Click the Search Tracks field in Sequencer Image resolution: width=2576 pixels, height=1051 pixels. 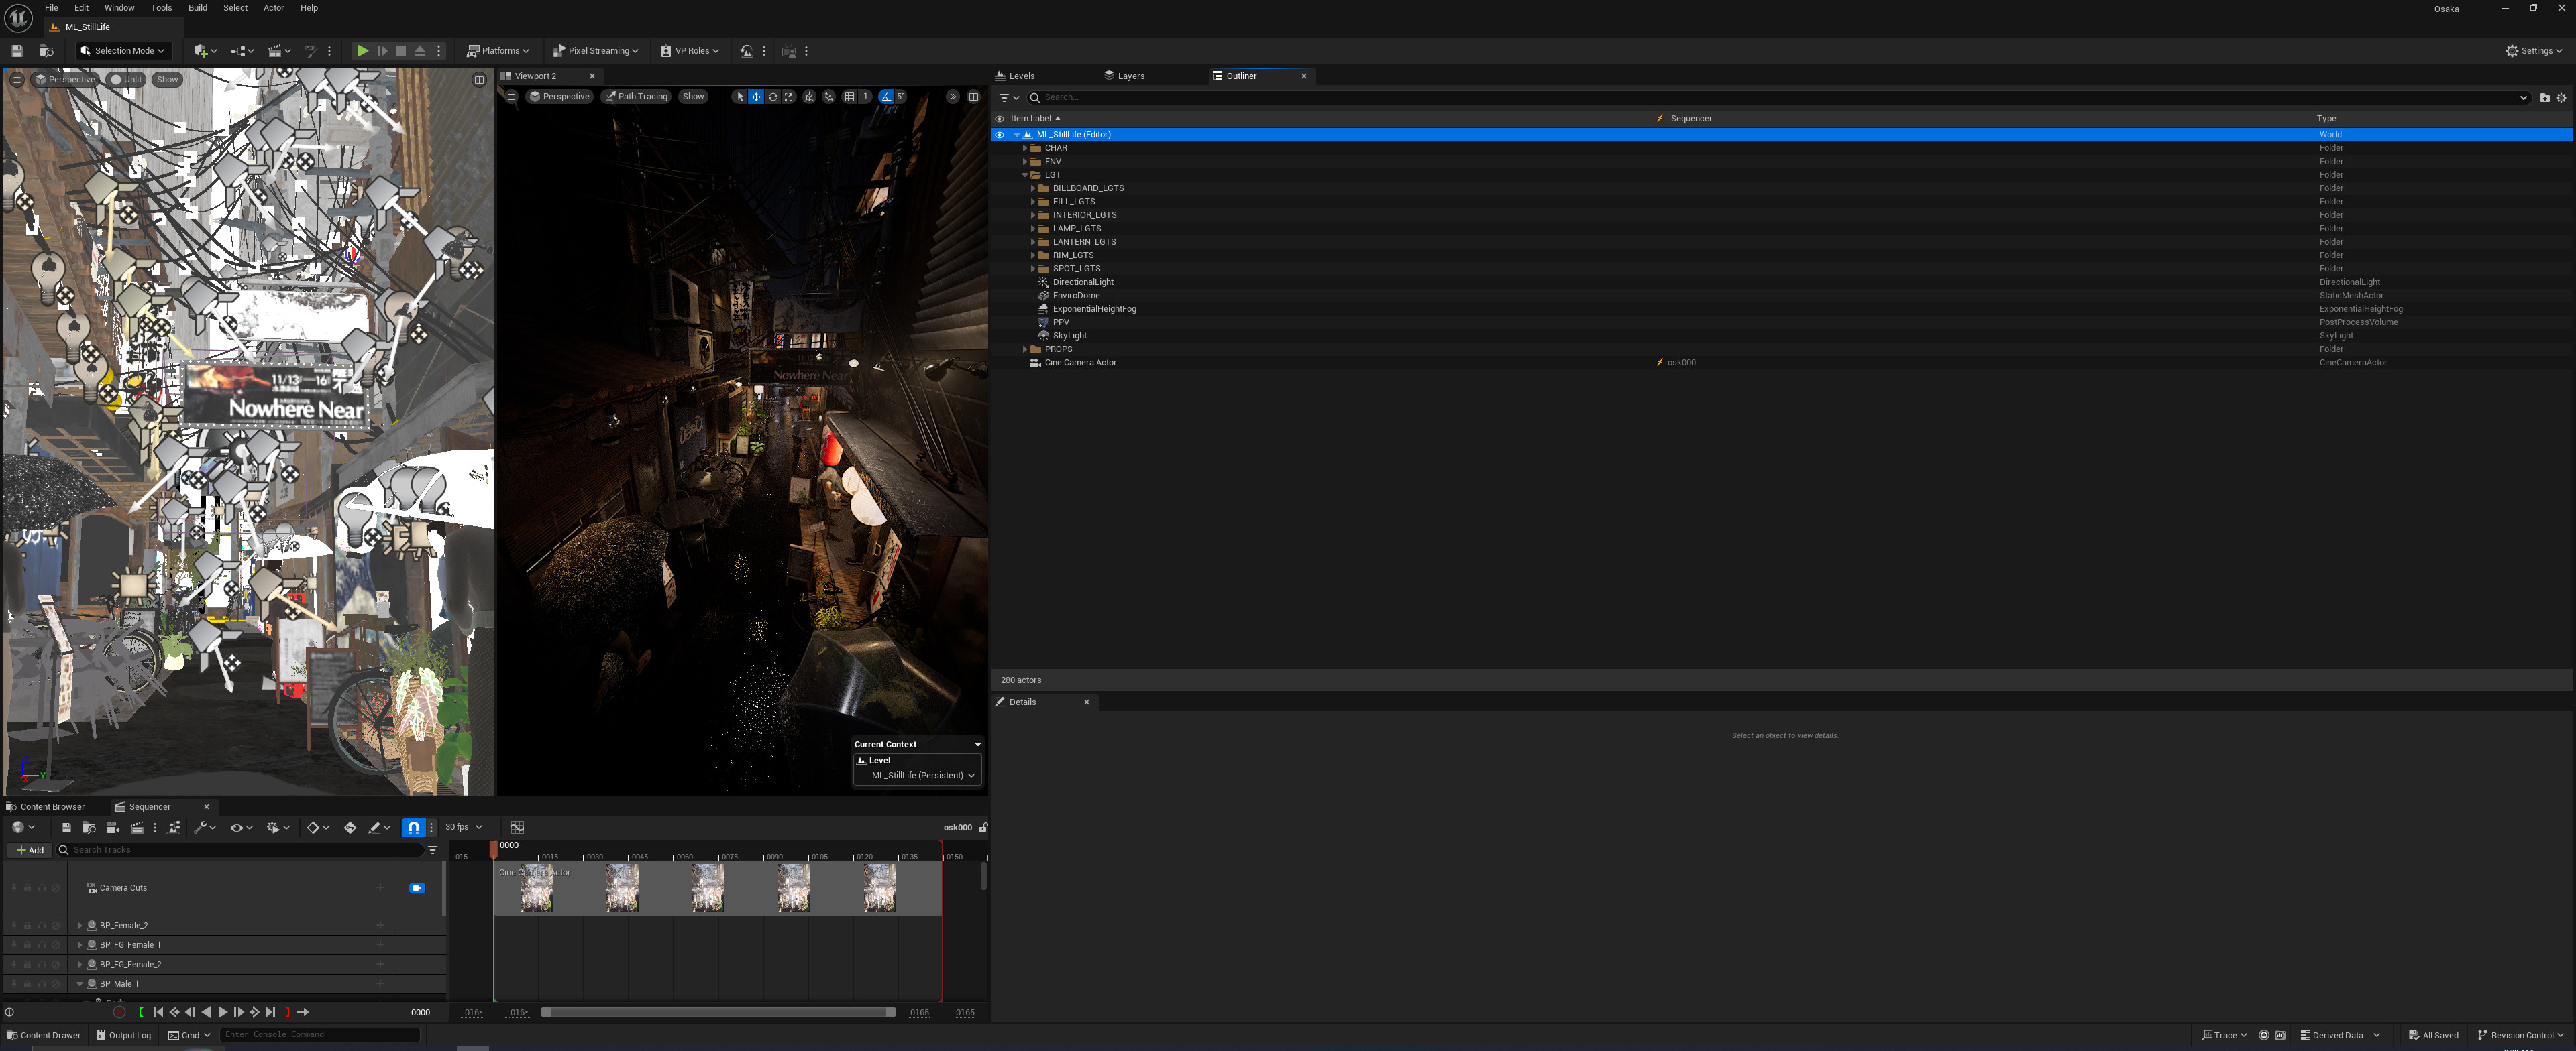(x=240, y=850)
